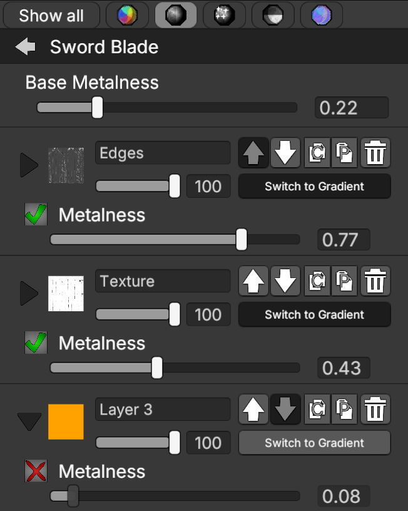Disable Metalness on the Edges layer
The image size is (408, 511).
(36, 215)
